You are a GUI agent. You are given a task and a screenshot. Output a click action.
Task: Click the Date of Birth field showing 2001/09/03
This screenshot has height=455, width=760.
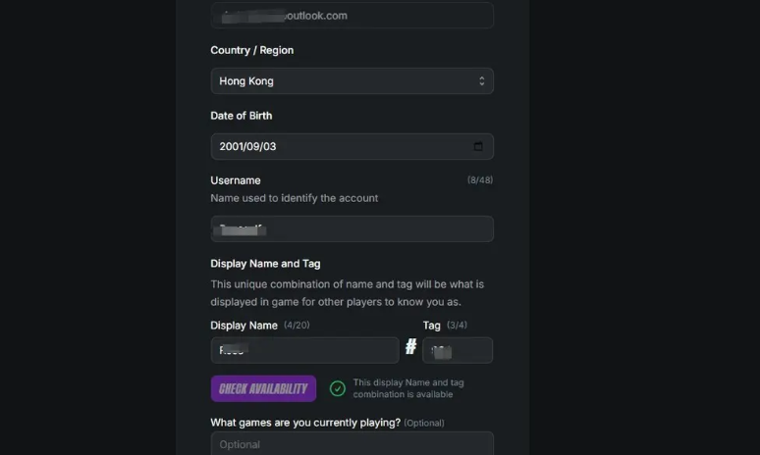tap(352, 146)
